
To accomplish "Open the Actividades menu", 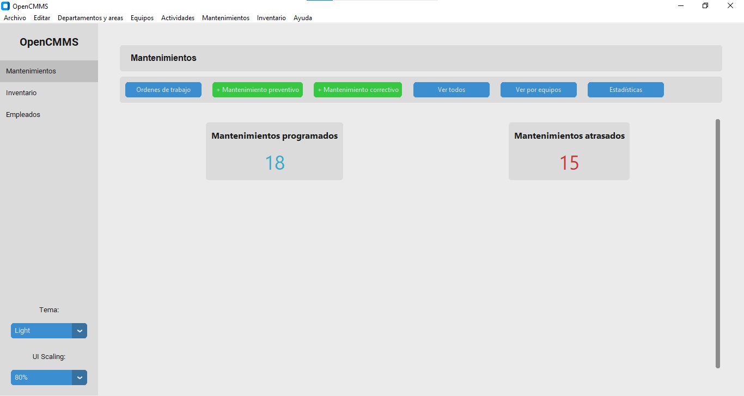I will point(178,17).
